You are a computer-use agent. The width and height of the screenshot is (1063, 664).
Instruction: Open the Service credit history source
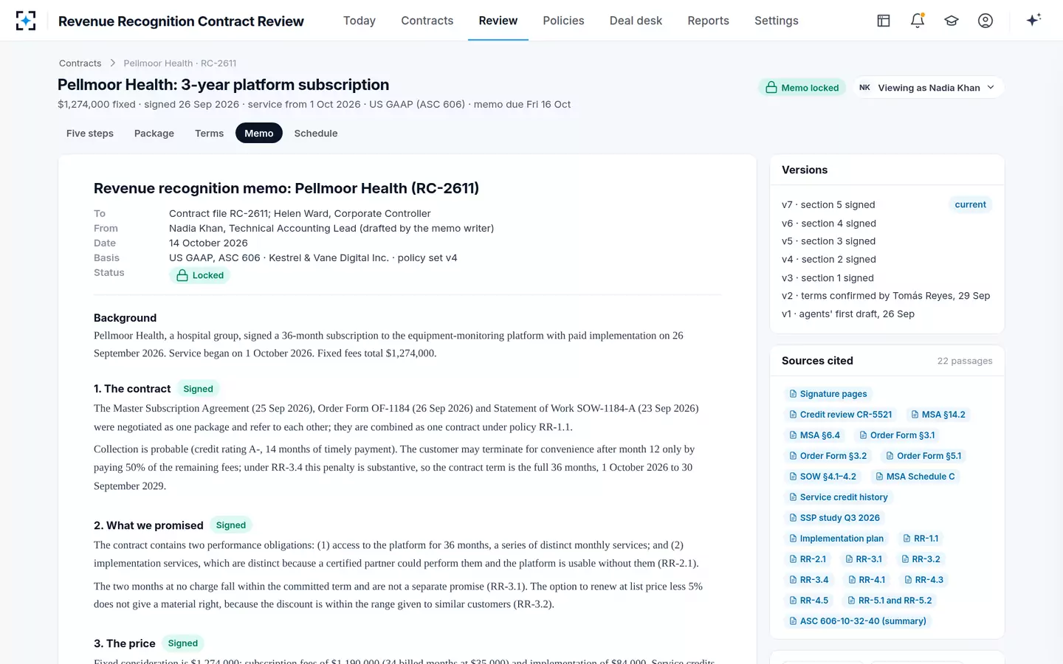838,497
